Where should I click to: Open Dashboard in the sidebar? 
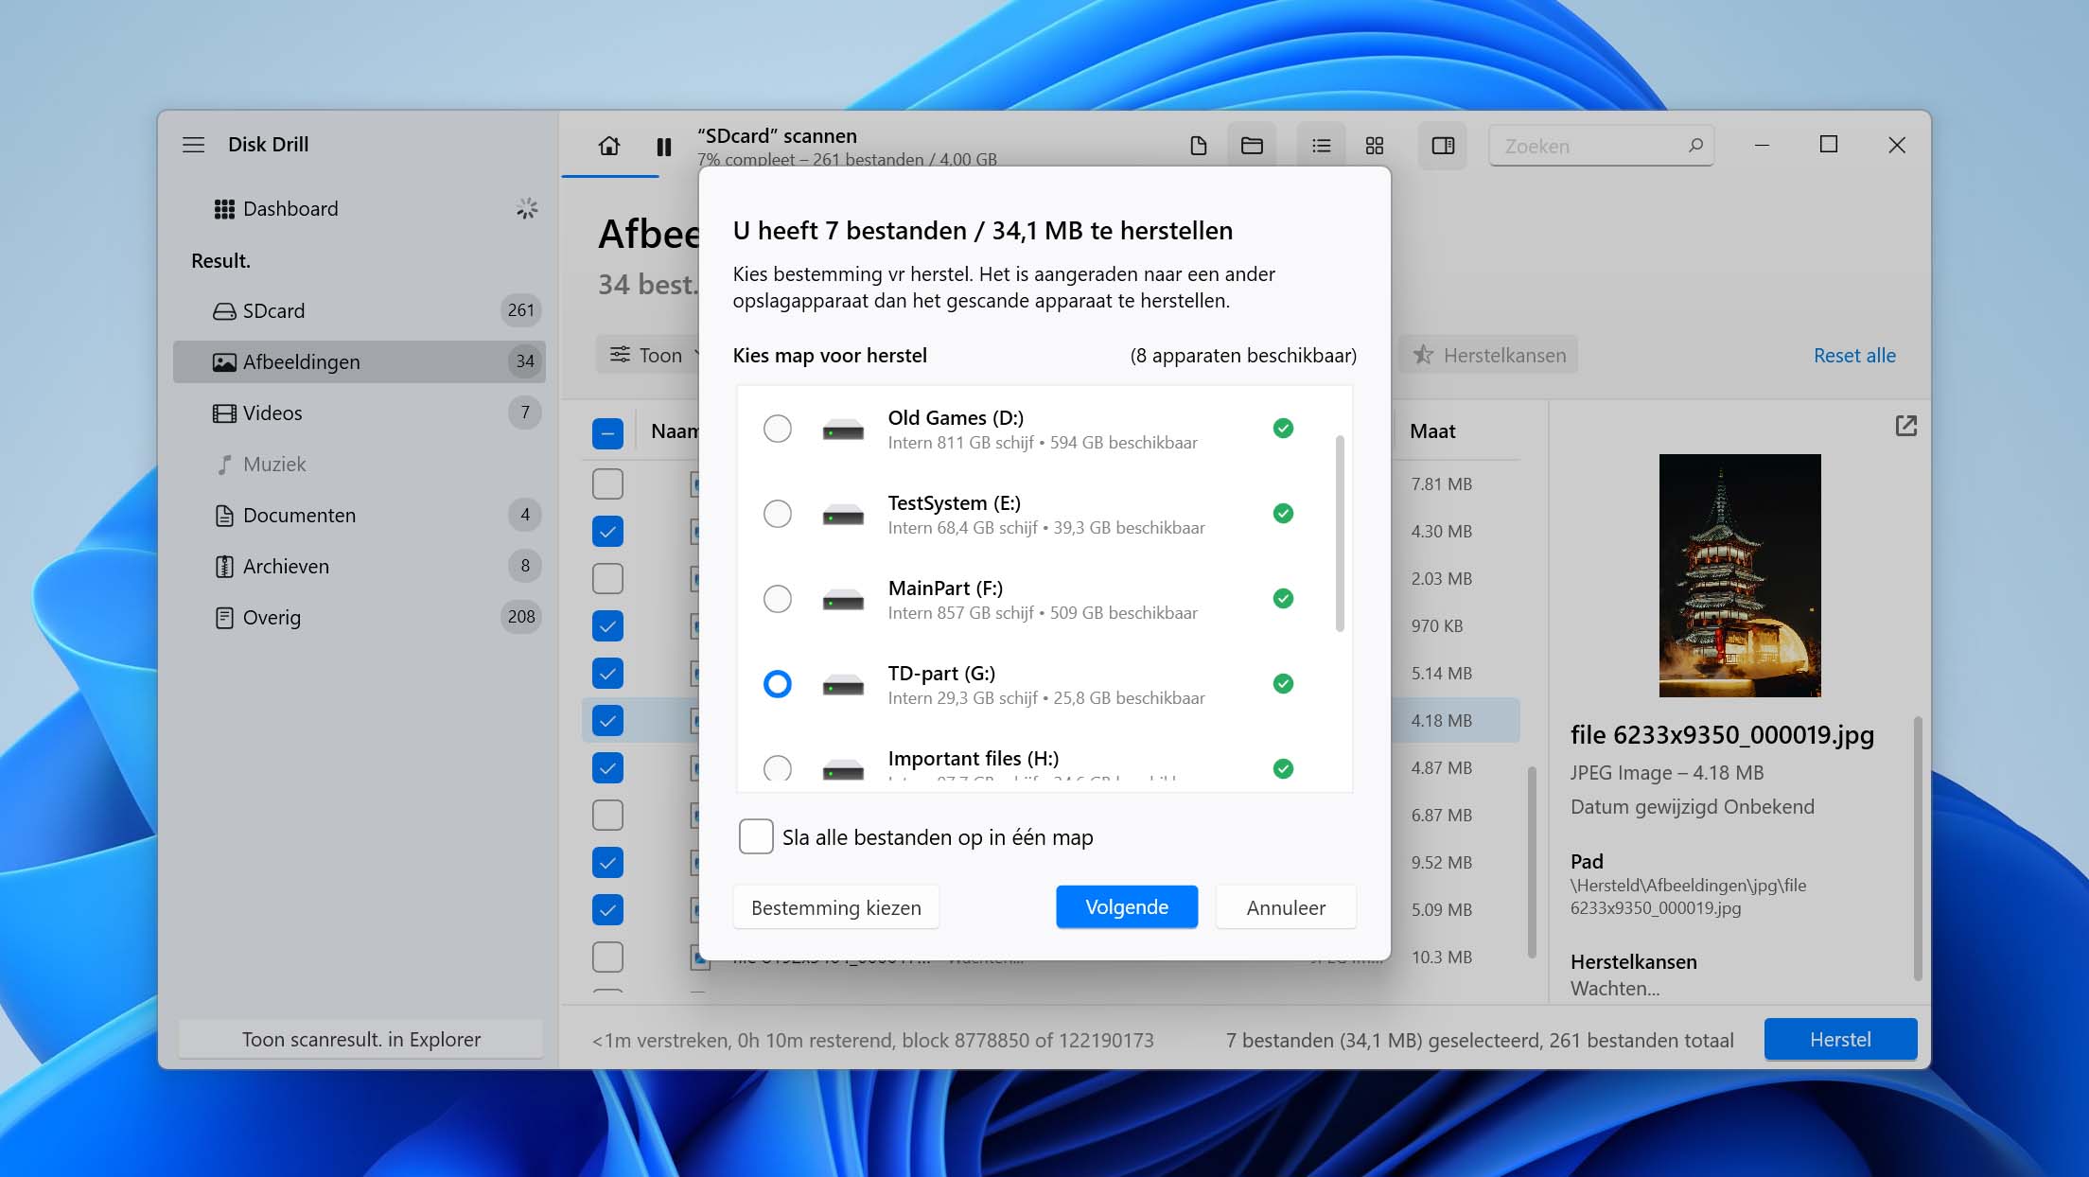click(x=360, y=209)
